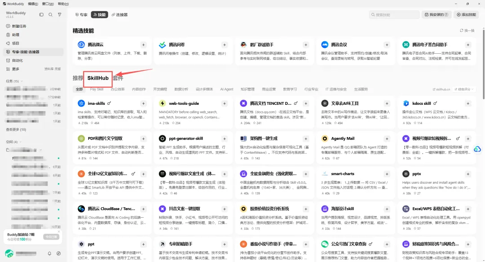
Task: Filter skills by 数据分析 category
Action: point(181,89)
